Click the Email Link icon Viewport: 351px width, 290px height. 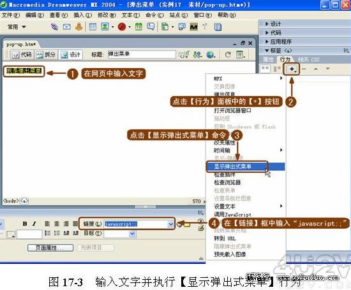point(67,27)
